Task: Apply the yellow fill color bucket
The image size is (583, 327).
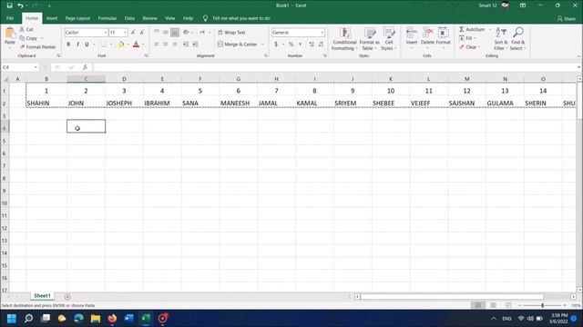Action: pyautogui.click(x=121, y=45)
